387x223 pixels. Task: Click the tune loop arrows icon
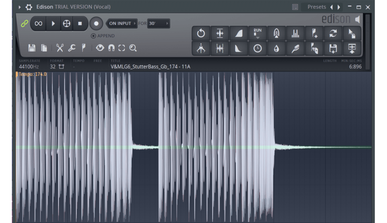333,33
